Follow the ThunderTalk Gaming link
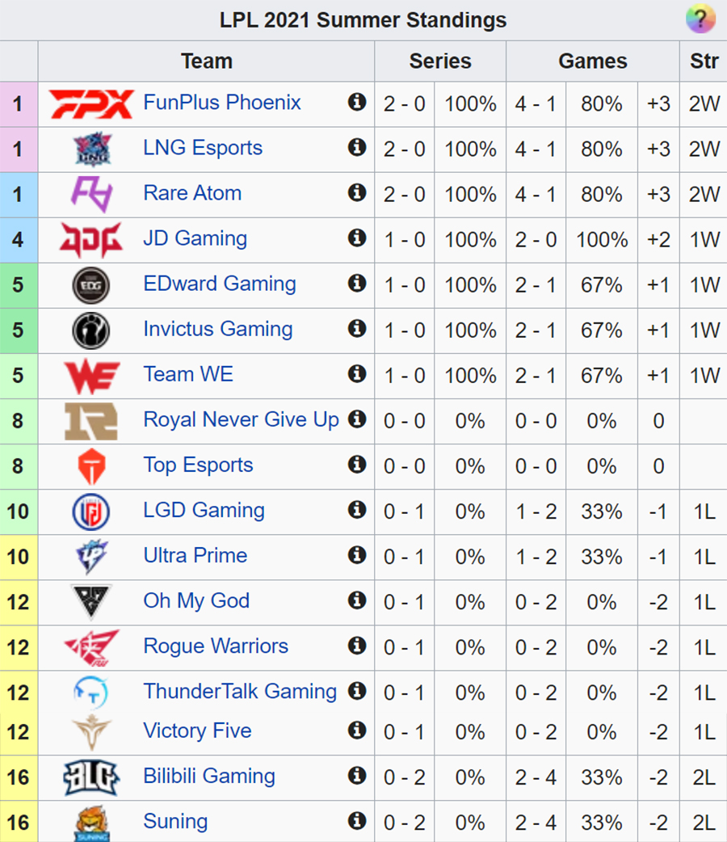727x842 pixels. click(x=240, y=691)
